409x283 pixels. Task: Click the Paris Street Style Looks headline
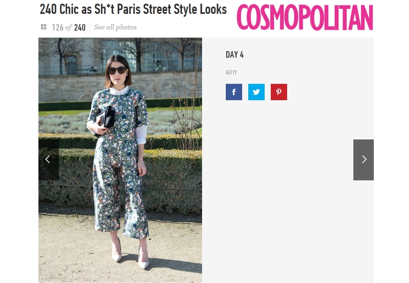coord(133,9)
